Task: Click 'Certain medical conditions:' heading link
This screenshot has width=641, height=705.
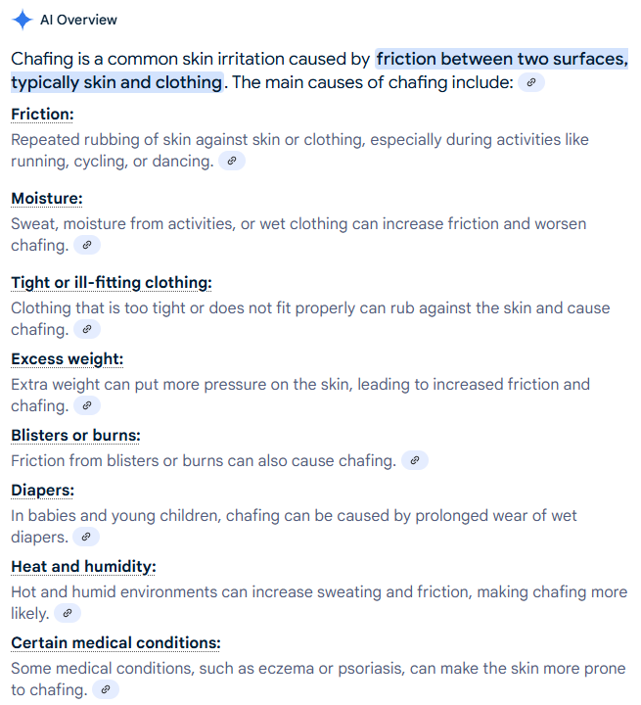Action: [x=115, y=643]
